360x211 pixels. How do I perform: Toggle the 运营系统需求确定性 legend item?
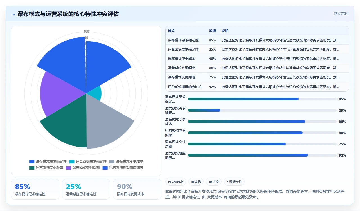(x=88, y=161)
